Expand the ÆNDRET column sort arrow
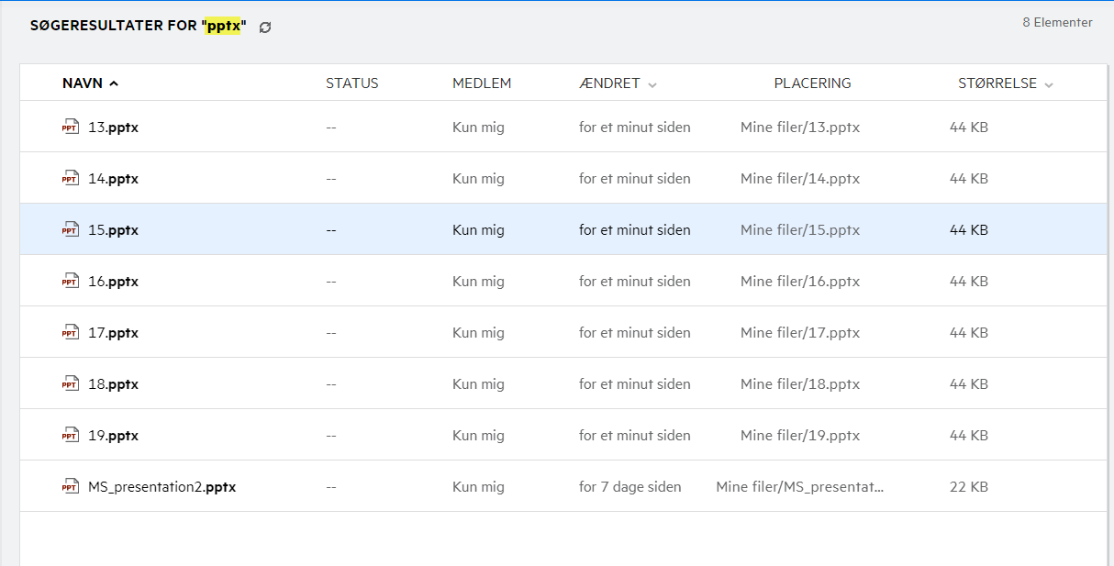This screenshot has height=566, width=1114. pos(652,84)
